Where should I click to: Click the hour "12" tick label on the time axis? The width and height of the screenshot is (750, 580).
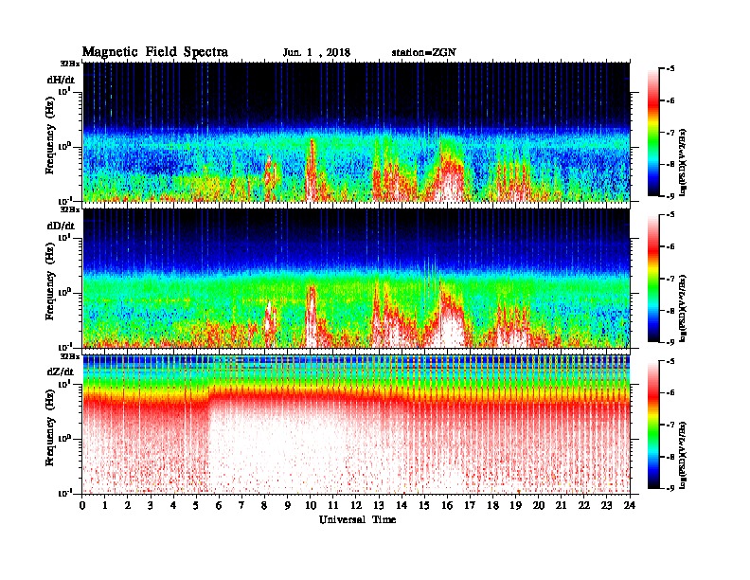pos(356,505)
